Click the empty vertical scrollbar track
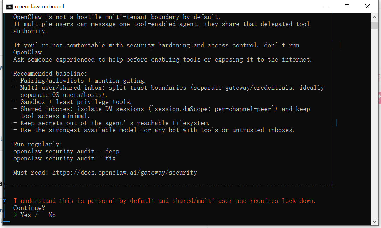381x228 pixels. click(374, 124)
